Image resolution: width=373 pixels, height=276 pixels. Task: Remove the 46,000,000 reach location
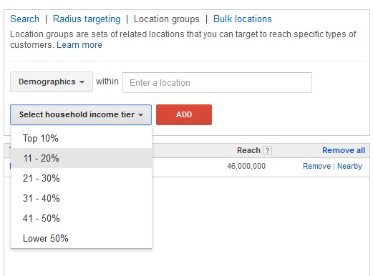point(316,166)
